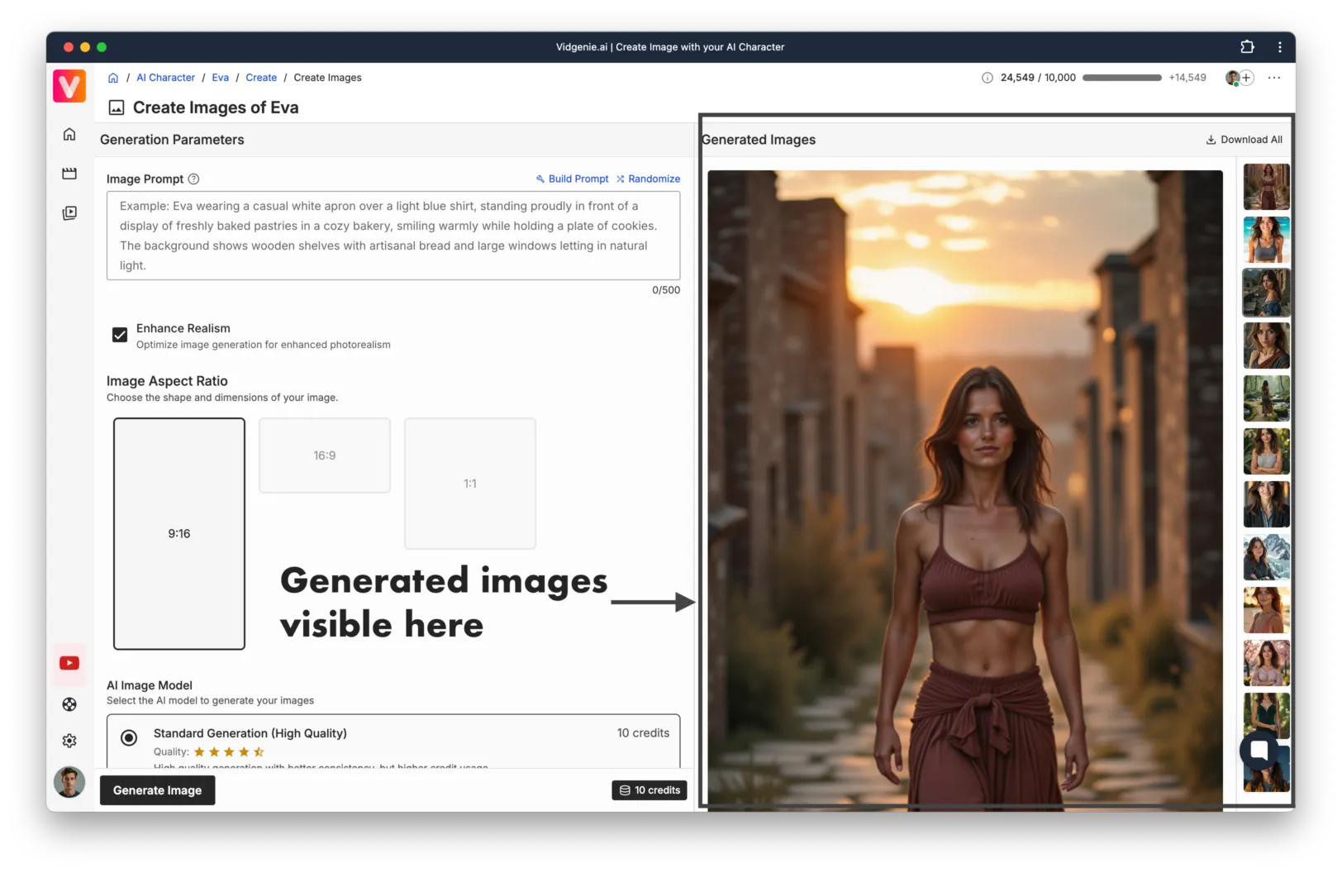
Task: Select the green dress thumbnail
Action: tap(1266, 716)
